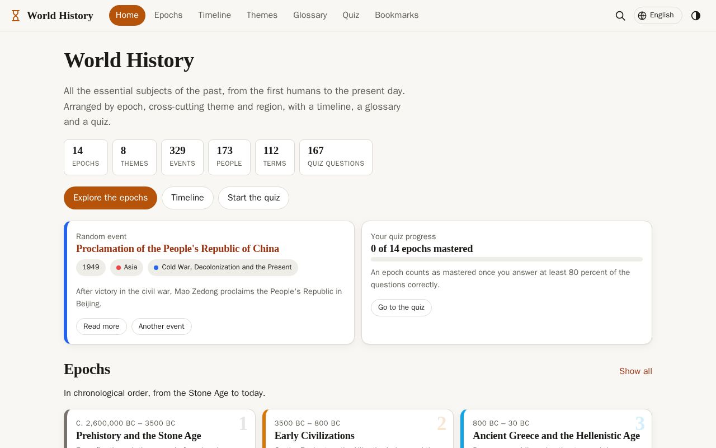Select the Asia region tag
This screenshot has height=448, width=716.
pyautogui.click(x=126, y=268)
